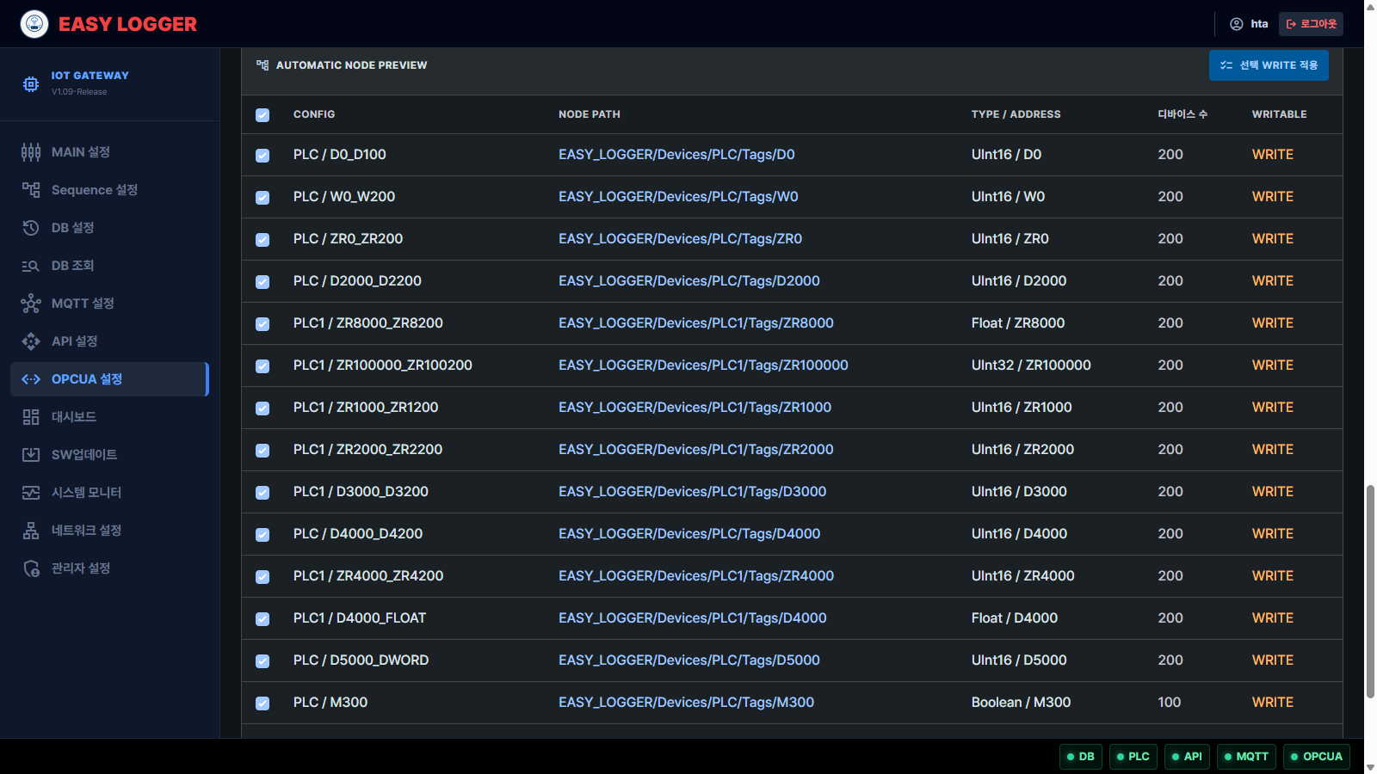Image resolution: width=1377 pixels, height=774 pixels.
Task: Open the Tags/D0 node path link
Action: (x=676, y=155)
